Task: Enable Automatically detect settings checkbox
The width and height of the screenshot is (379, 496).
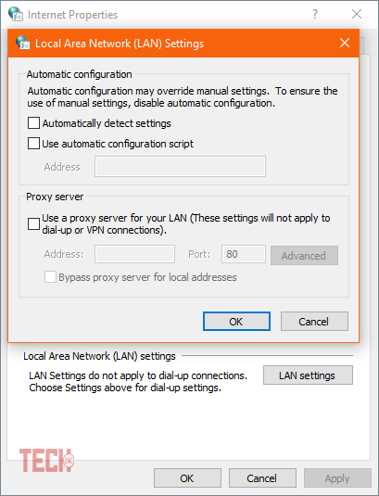Action: (x=33, y=123)
